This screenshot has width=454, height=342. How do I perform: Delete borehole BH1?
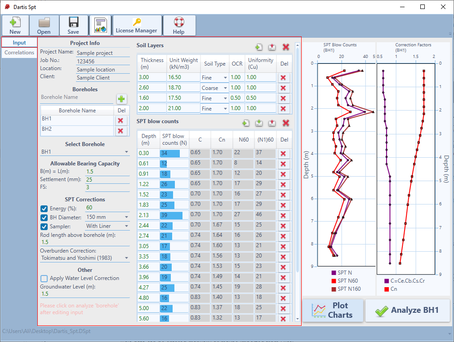tap(120, 121)
